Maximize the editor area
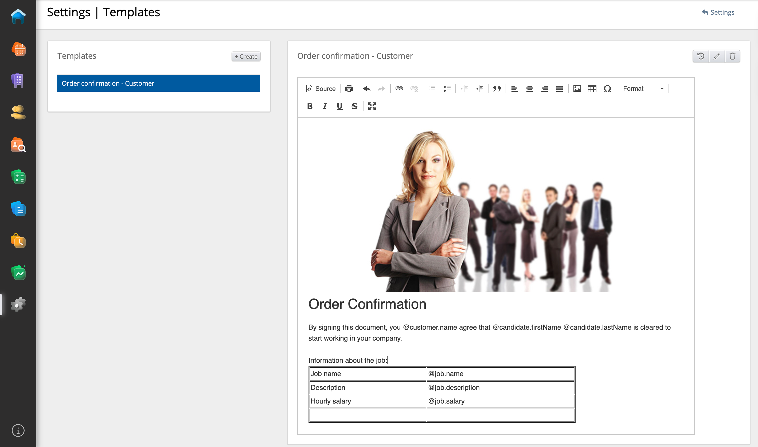Viewport: 758px width, 447px height. (372, 106)
